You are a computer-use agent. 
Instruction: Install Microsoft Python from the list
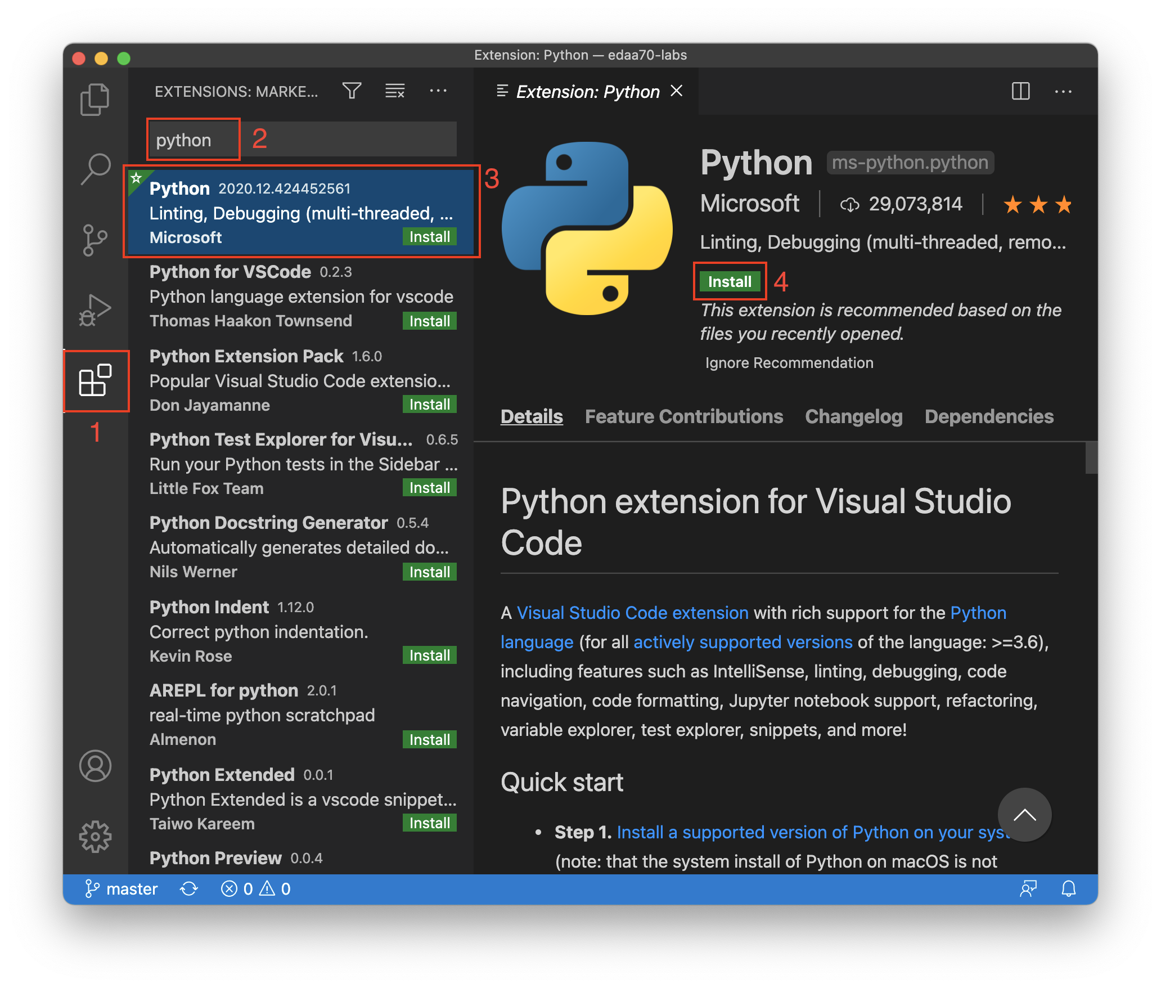pos(430,237)
